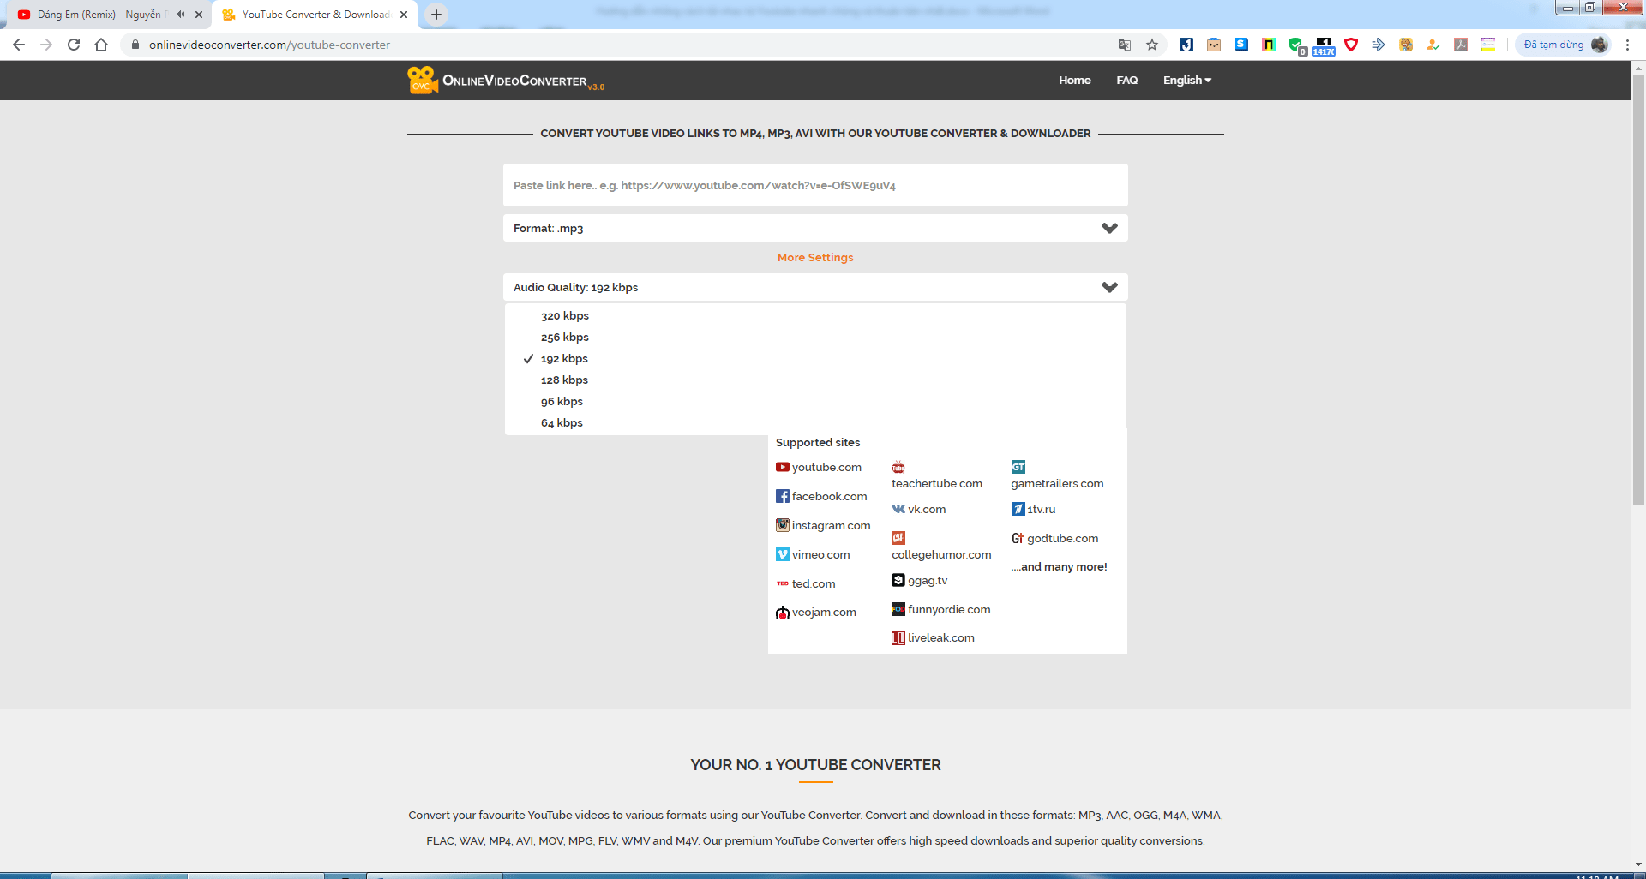
Task: Select 256 kbps audio quality
Action: pyautogui.click(x=564, y=337)
